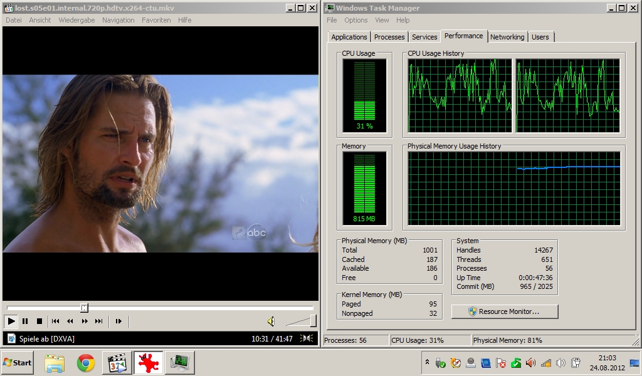Click the player's volume slider

301,321
